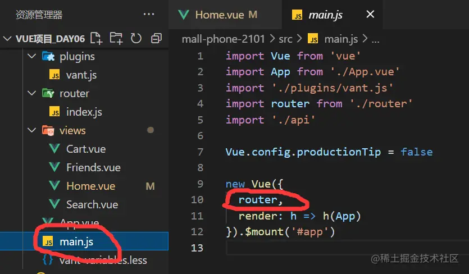The height and width of the screenshot is (274, 469).
Task: Click line number 13 in the gutter
Action: (x=197, y=248)
